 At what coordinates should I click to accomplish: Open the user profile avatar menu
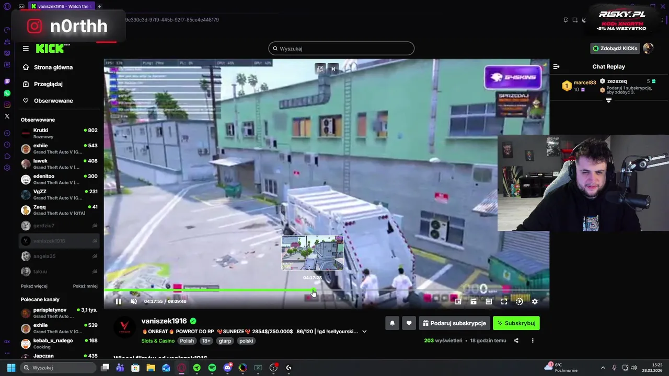[648, 49]
